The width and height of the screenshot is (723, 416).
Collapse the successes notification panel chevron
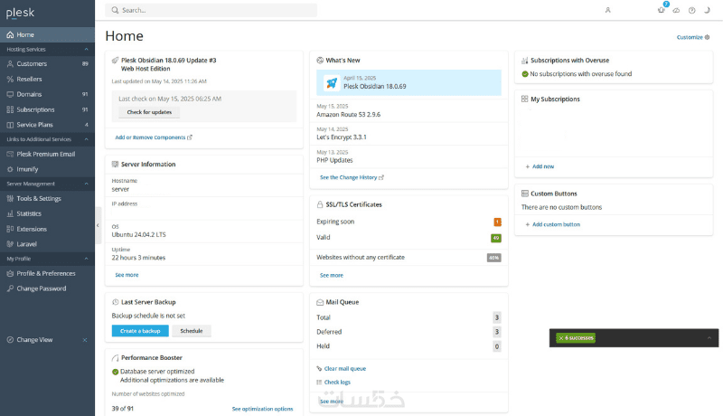click(x=709, y=338)
